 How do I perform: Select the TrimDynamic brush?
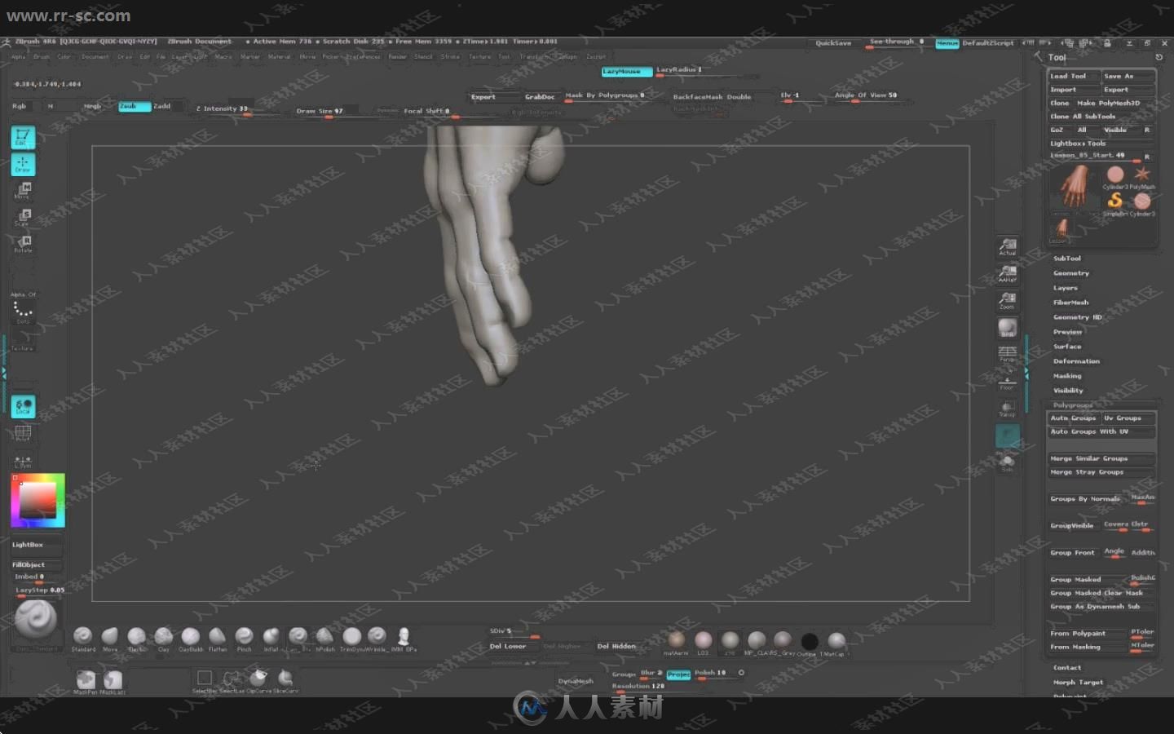(x=351, y=637)
